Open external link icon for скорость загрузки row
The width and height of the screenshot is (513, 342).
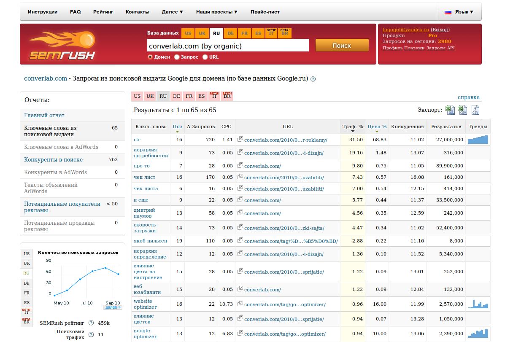click(x=240, y=227)
